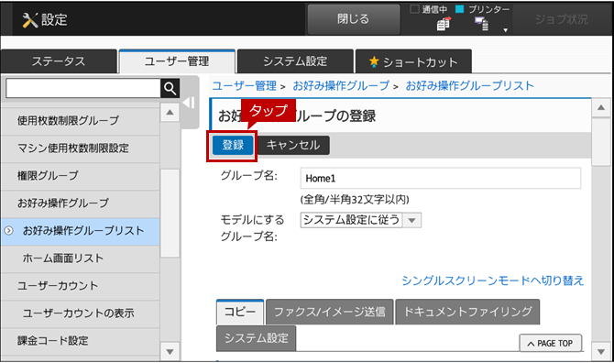This screenshot has height=363, width=614.
Task: Open お好み操作グループ in the sidebar
Action: coord(81,203)
